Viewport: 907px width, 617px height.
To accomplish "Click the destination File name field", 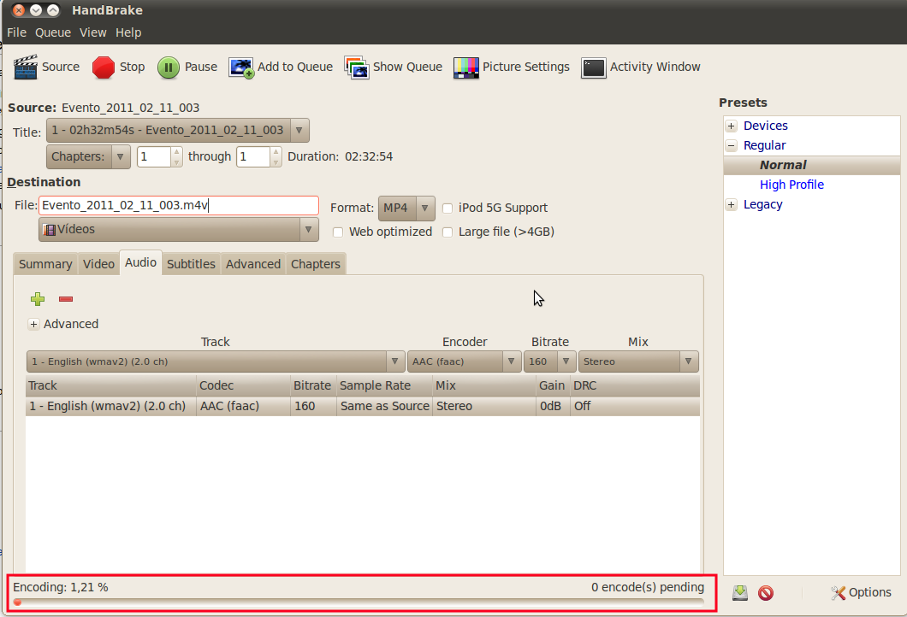I will coord(179,206).
